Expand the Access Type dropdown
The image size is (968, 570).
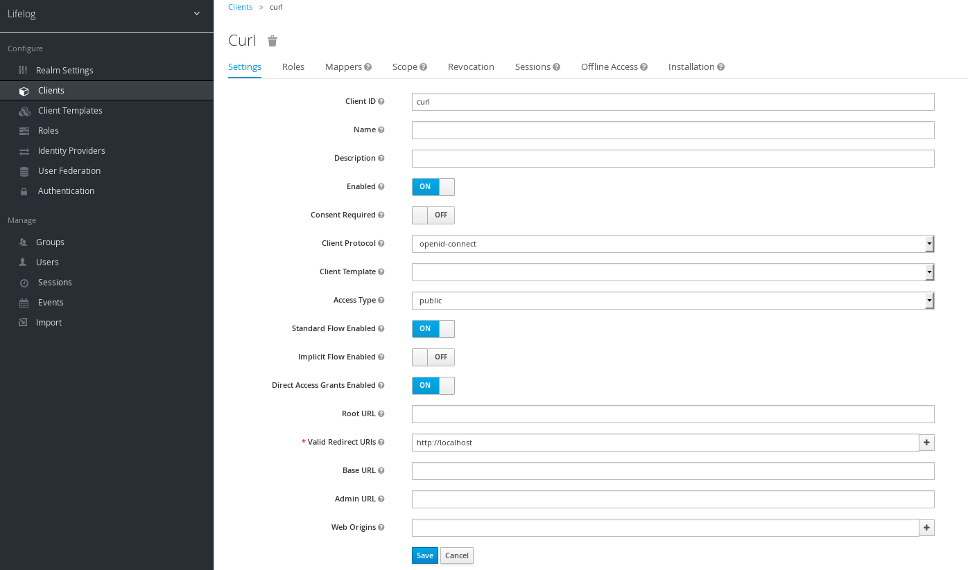click(x=672, y=301)
